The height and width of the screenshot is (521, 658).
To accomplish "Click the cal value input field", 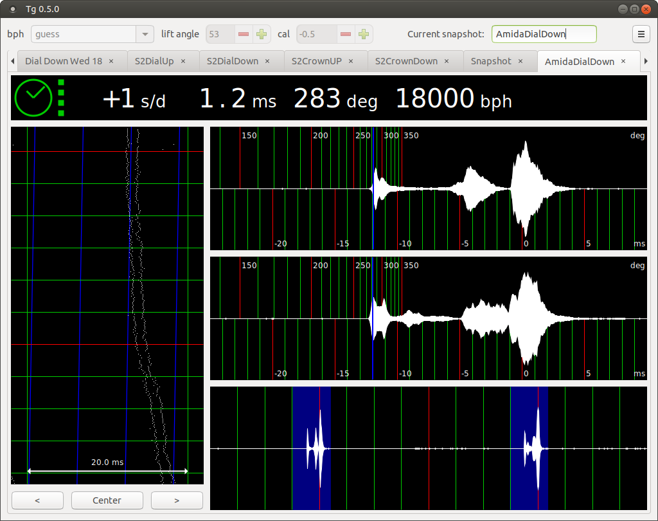I will 317,34.
